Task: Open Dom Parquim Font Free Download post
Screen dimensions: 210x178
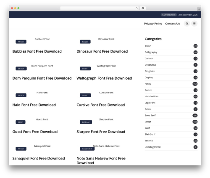Action: 42,78
